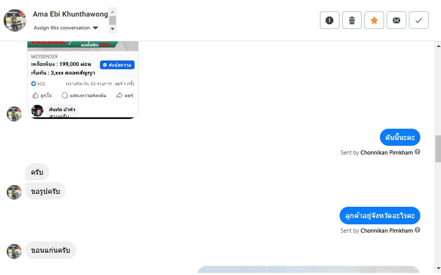Click the 602 likes reaction count

pyautogui.click(x=38, y=83)
